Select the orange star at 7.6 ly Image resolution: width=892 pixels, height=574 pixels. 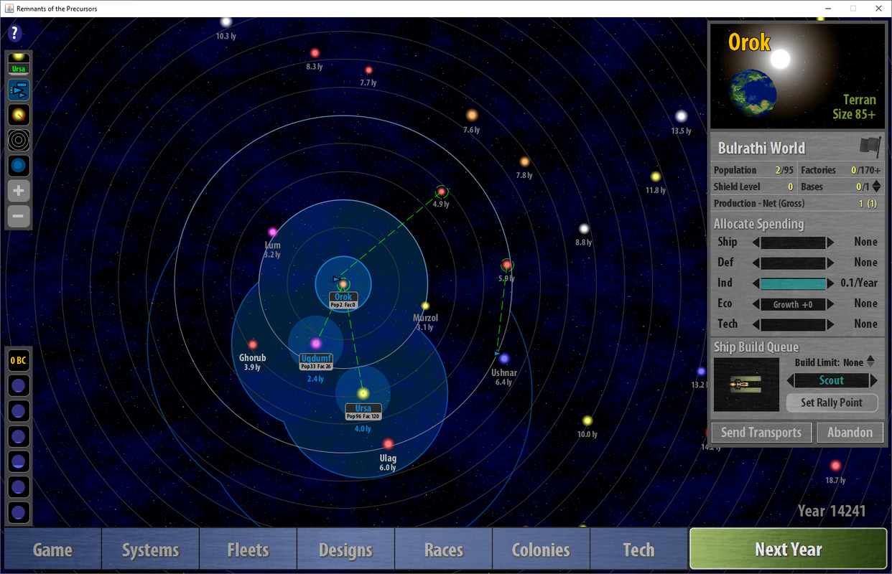pos(472,115)
